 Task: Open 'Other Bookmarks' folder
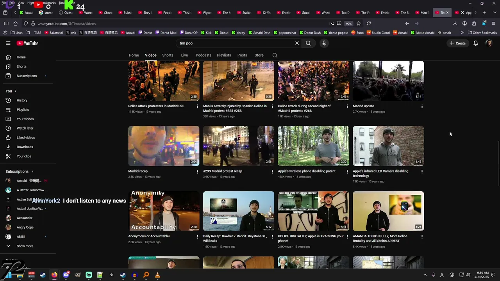(482, 33)
